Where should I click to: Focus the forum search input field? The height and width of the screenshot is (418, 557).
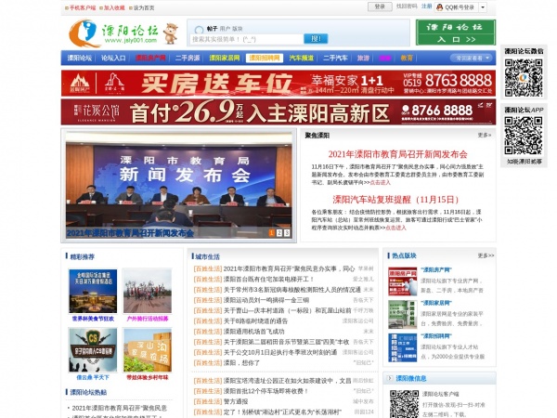coord(247,39)
